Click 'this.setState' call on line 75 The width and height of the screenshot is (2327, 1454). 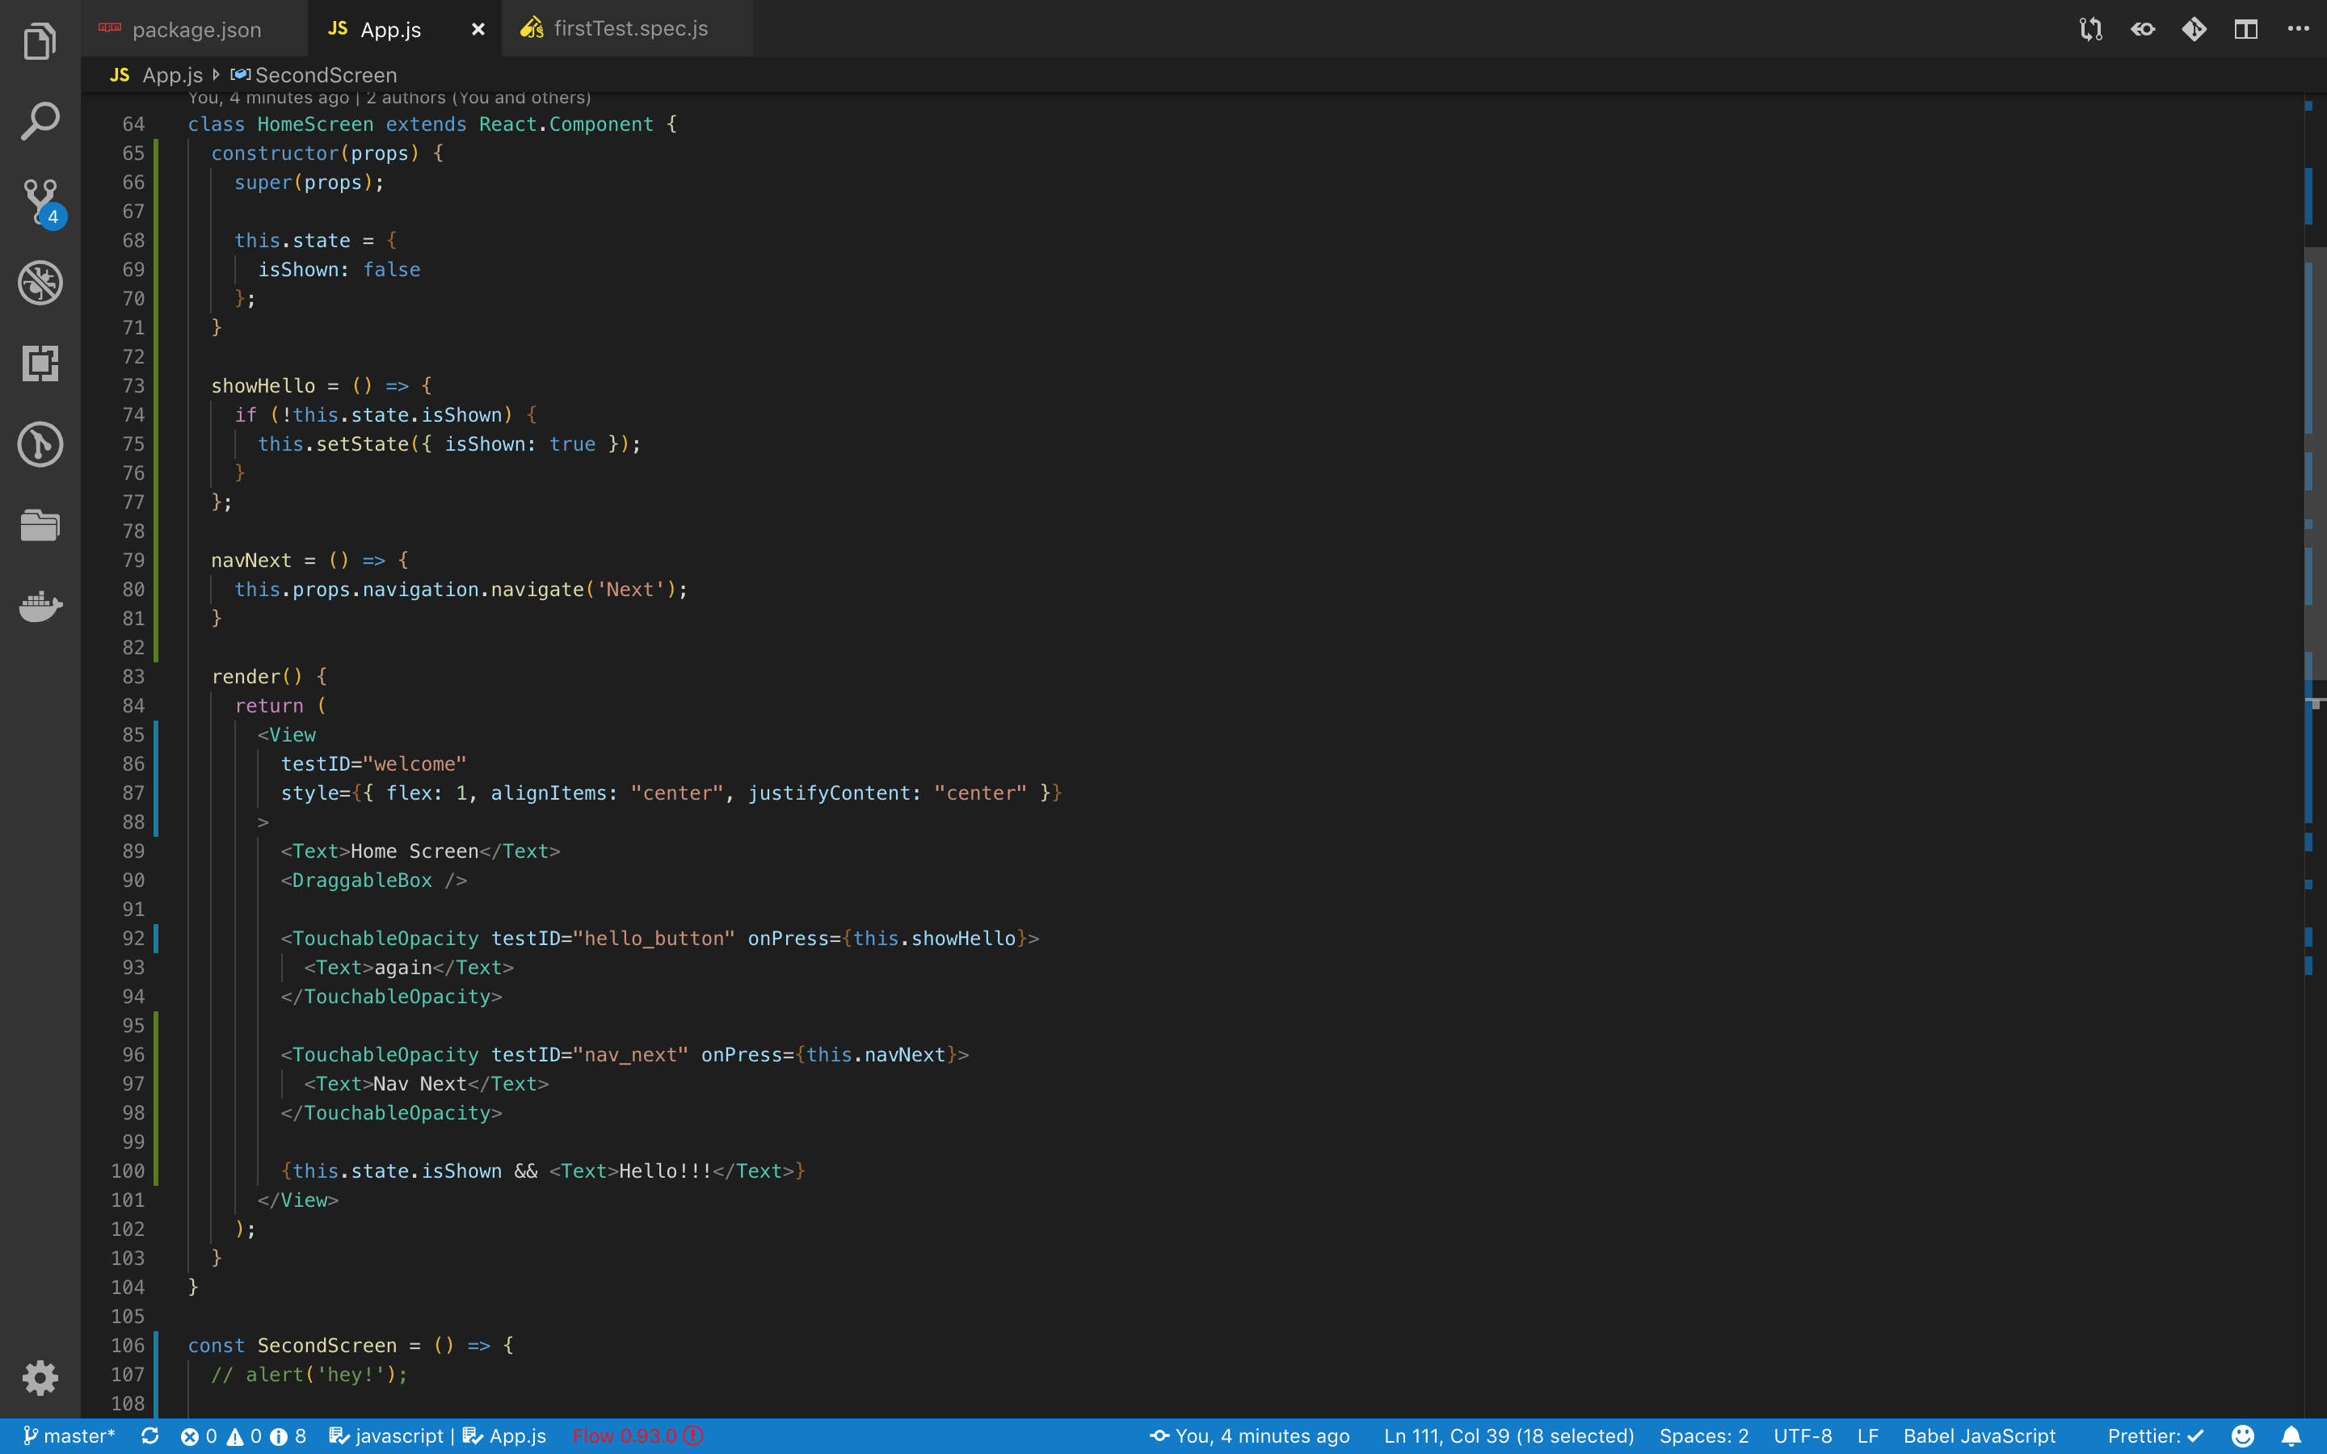coord(333,443)
